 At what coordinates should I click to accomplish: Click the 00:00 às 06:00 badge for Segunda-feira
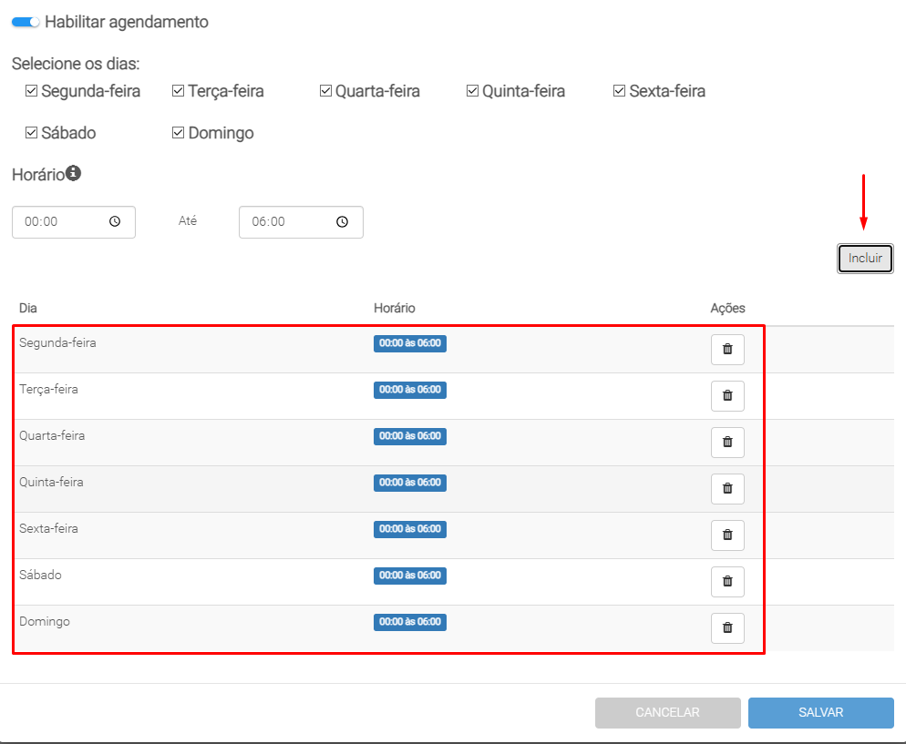coord(409,343)
